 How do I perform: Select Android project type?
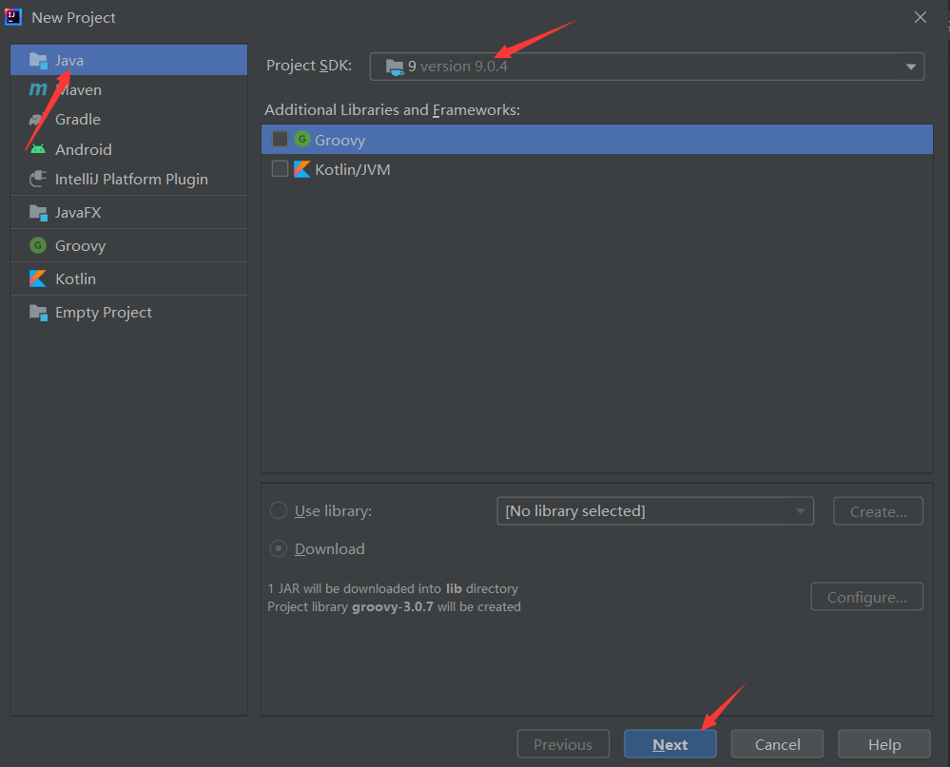tap(128, 149)
